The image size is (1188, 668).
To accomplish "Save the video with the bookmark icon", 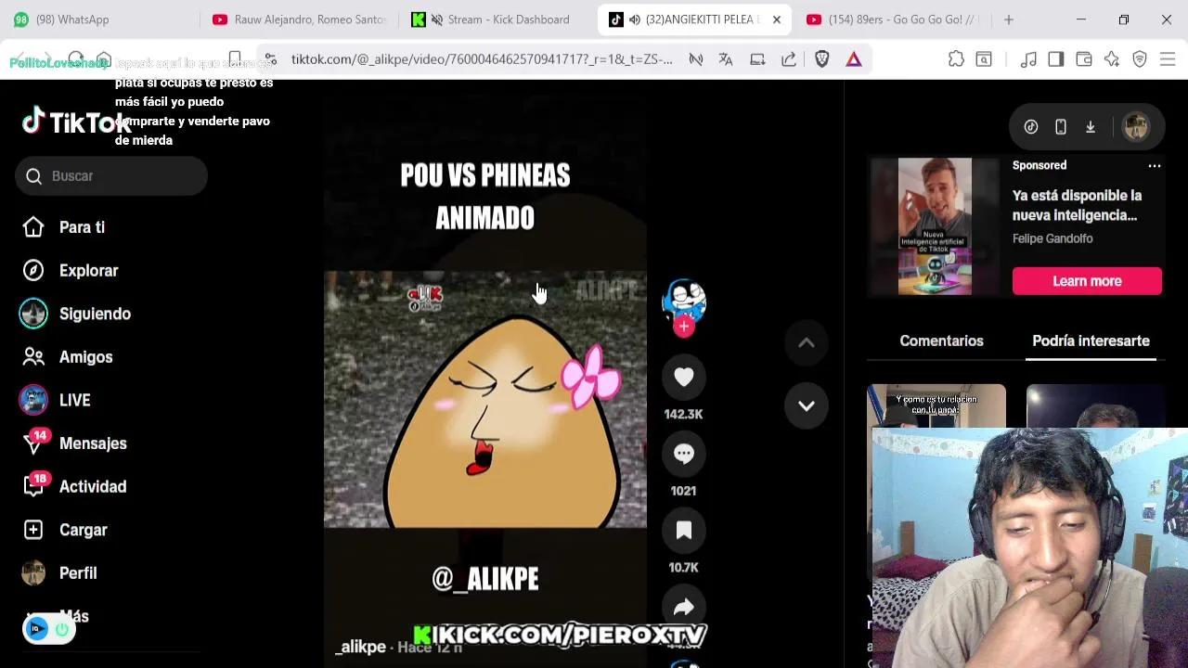I will tap(684, 529).
